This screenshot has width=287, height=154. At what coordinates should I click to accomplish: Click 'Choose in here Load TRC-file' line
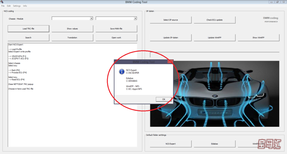coord(21,89)
